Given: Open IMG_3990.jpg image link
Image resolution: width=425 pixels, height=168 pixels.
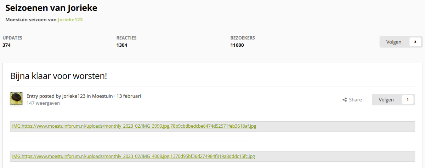Looking at the screenshot, I should [134, 126].
